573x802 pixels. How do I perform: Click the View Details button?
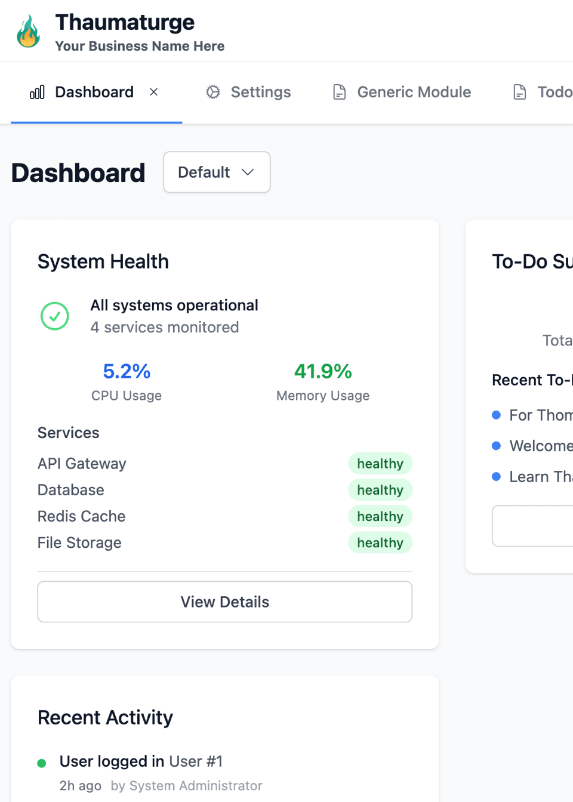224,601
